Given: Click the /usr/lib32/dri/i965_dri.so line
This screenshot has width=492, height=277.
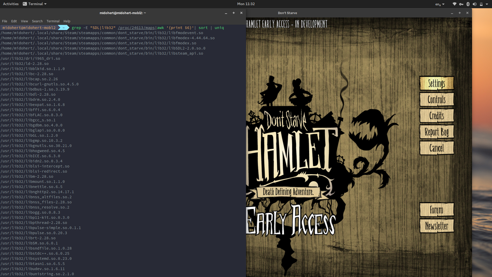Looking at the screenshot, I should coord(30,58).
